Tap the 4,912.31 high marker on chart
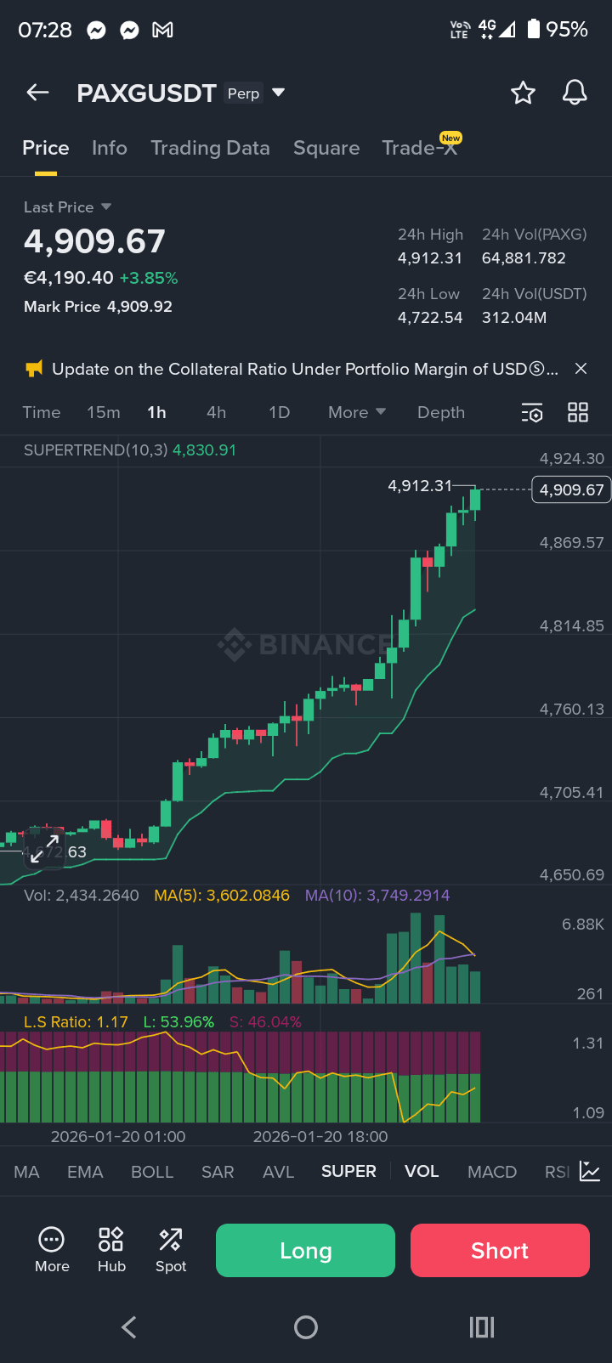The height and width of the screenshot is (1363, 612). (420, 485)
